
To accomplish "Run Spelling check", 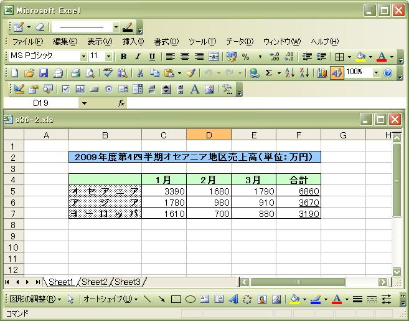I will [108, 73].
